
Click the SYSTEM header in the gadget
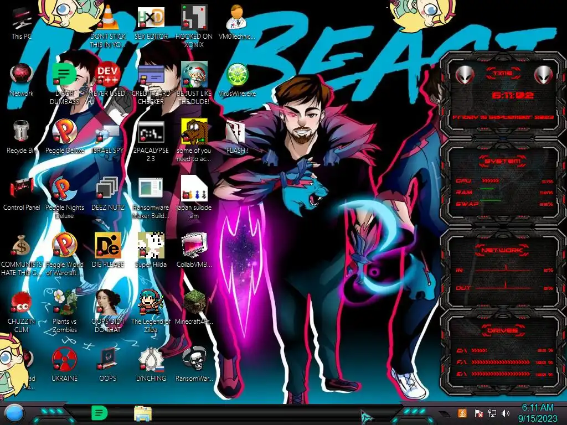pyautogui.click(x=503, y=161)
